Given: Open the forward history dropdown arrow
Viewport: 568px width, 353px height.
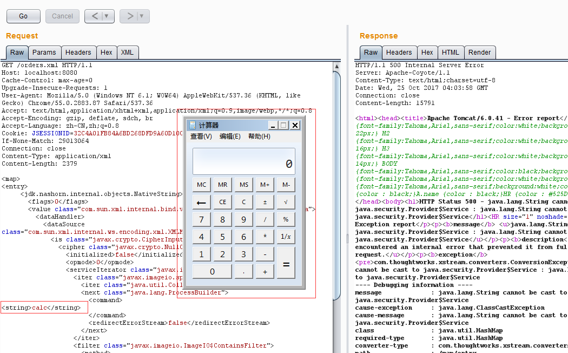Looking at the screenshot, I should pos(142,16).
